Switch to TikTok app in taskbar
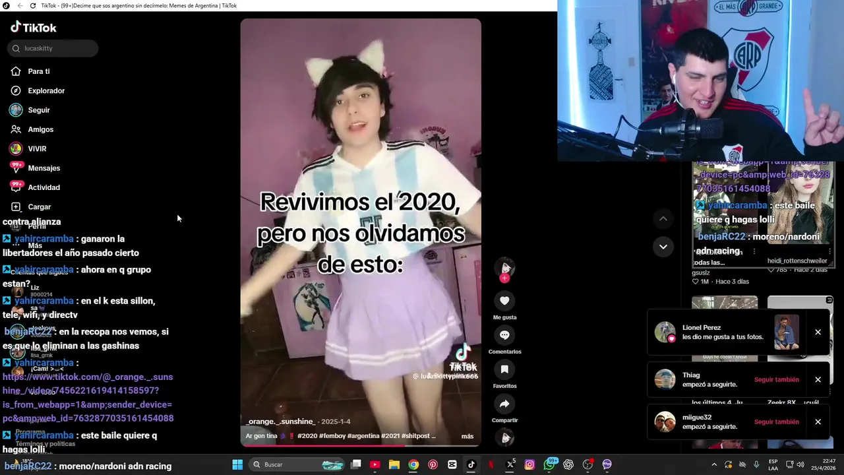The height and width of the screenshot is (475, 844). click(x=471, y=464)
